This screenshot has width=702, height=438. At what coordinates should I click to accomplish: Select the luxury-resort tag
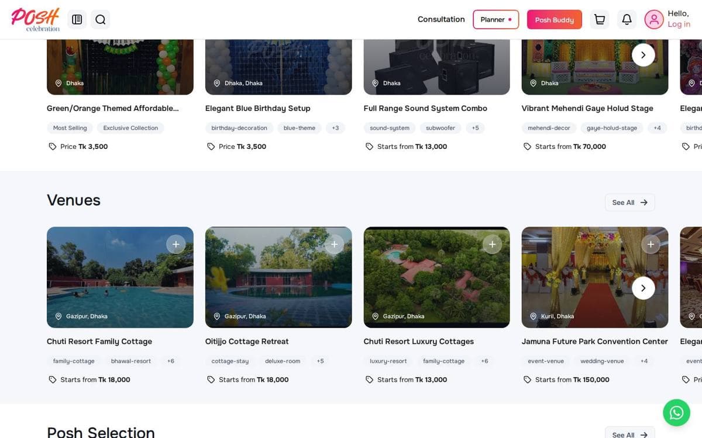coord(388,361)
